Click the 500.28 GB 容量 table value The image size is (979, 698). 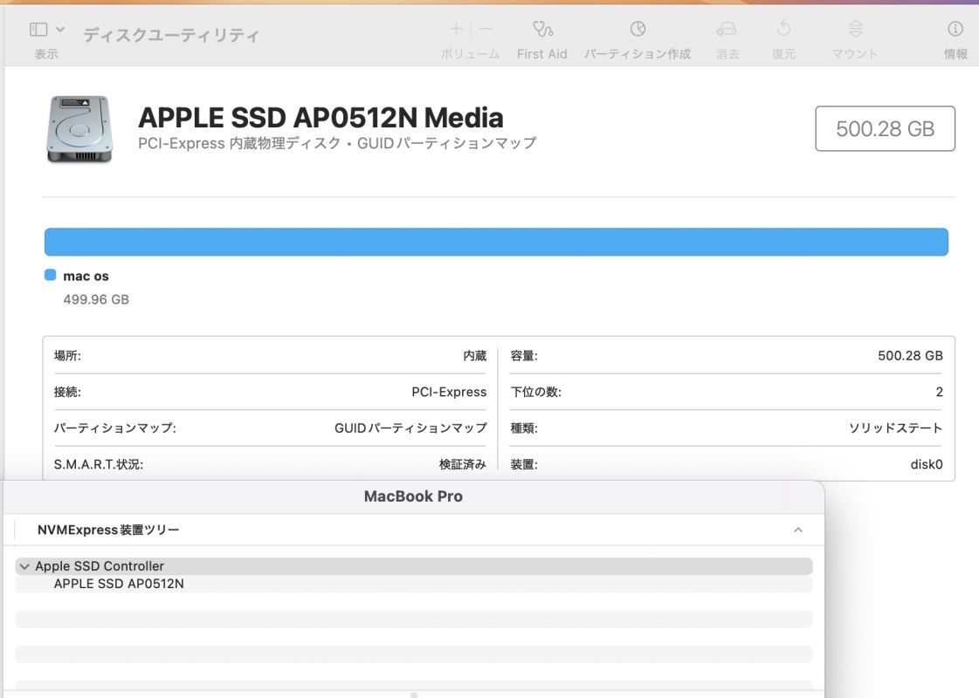point(910,356)
